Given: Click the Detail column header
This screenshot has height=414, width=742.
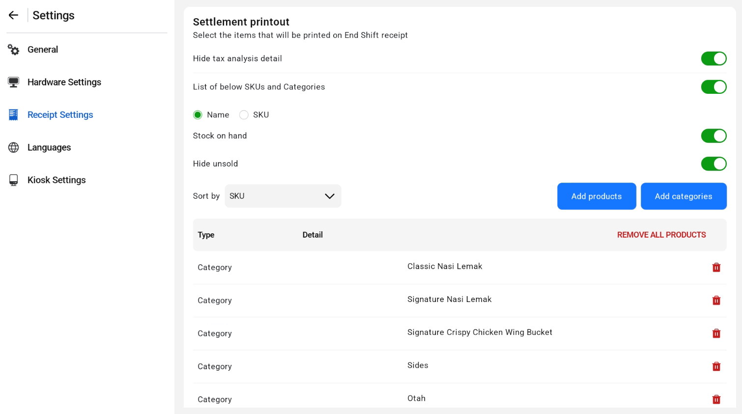Looking at the screenshot, I should coord(313,235).
